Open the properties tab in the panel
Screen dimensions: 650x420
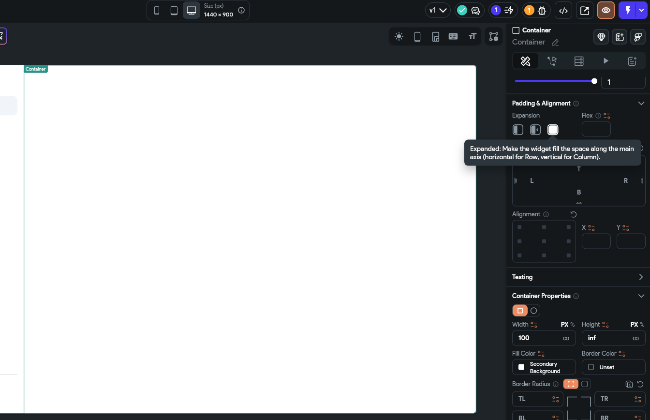coord(525,61)
